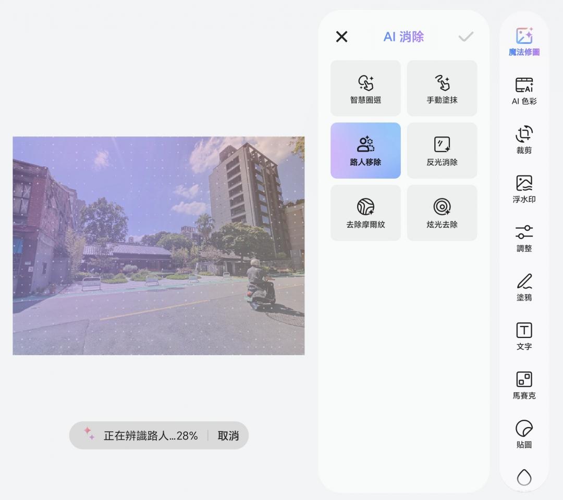Screen dimensions: 563x500
Task: Open 調整 adjustment sliders tool
Action: [x=524, y=238]
